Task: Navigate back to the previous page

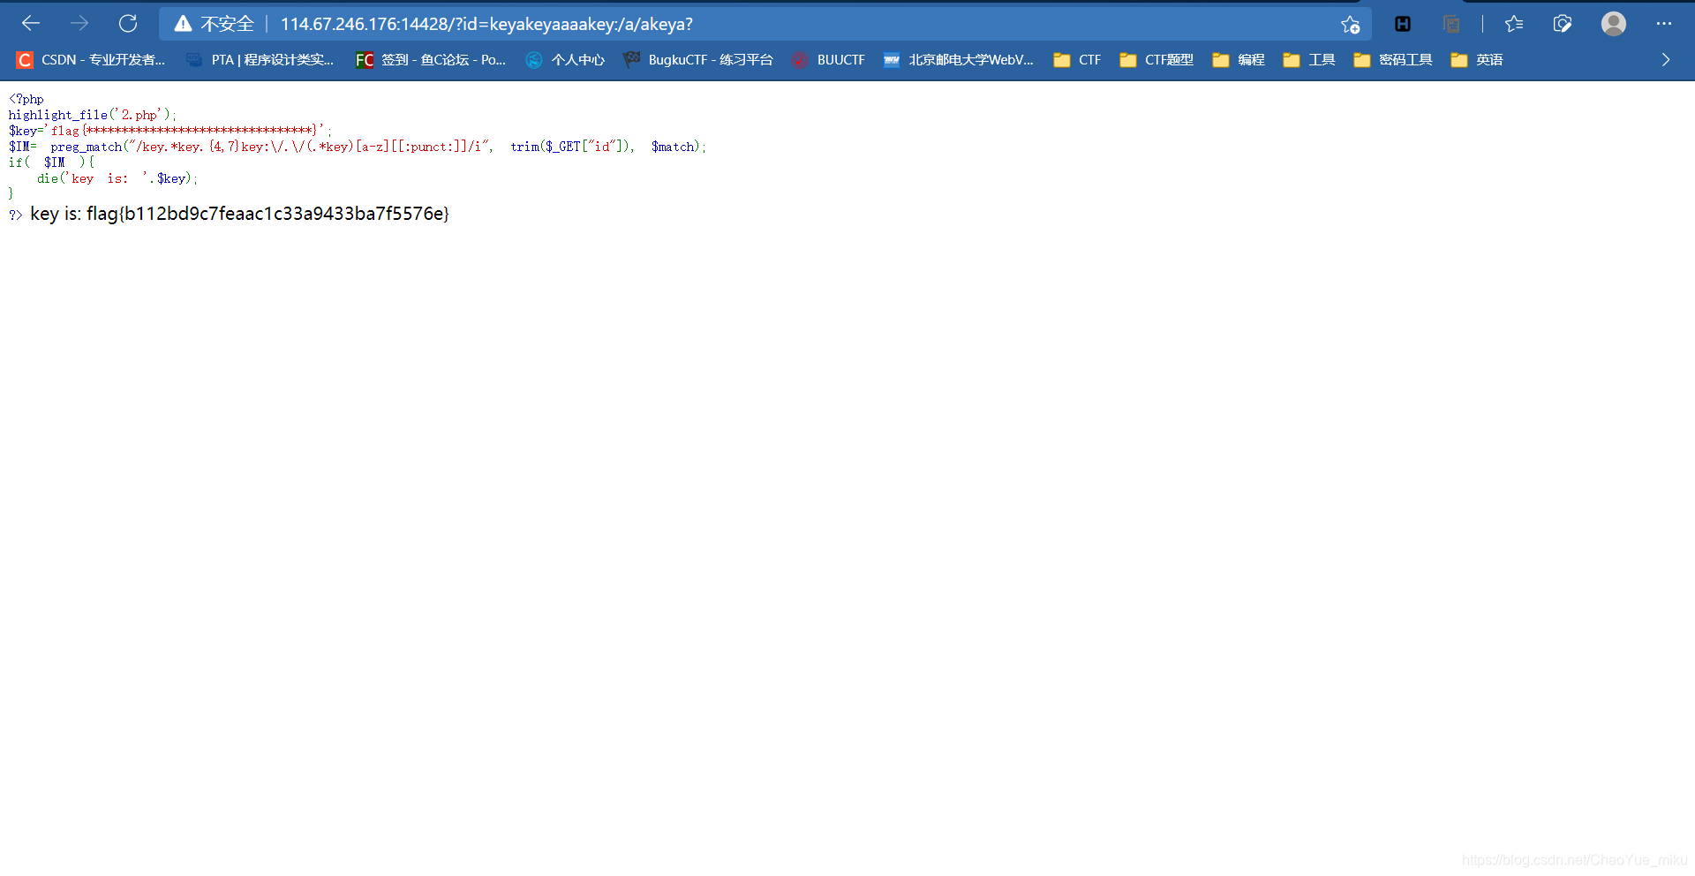Action: coord(31,24)
